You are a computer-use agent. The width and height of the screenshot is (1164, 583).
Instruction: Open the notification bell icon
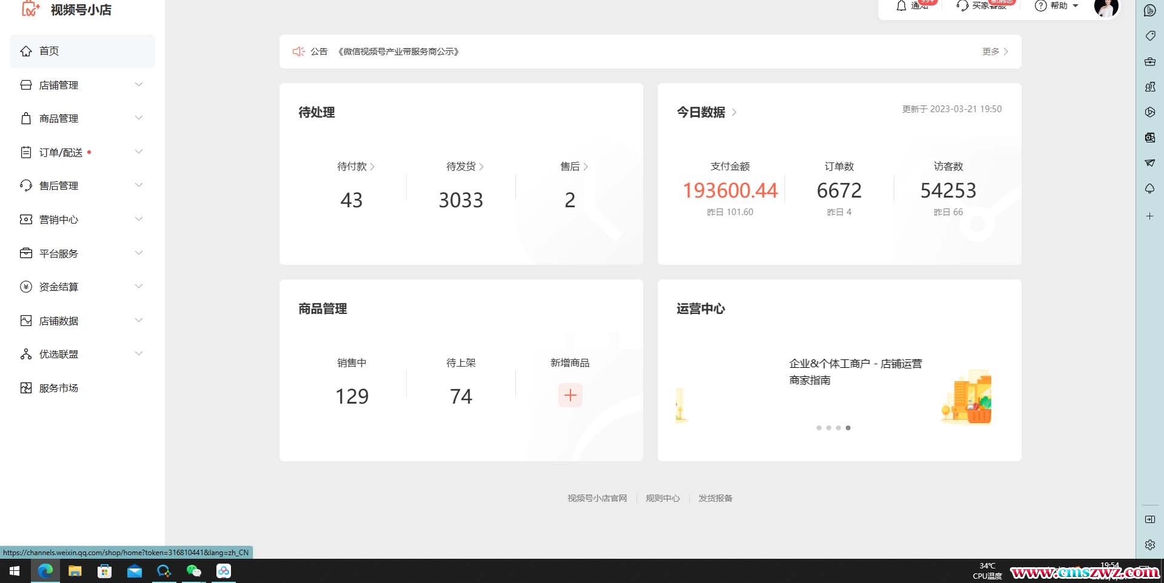click(x=901, y=6)
